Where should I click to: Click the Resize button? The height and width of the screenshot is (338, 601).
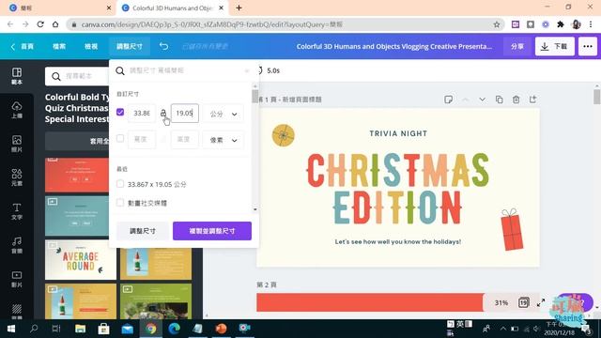click(x=142, y=231)
